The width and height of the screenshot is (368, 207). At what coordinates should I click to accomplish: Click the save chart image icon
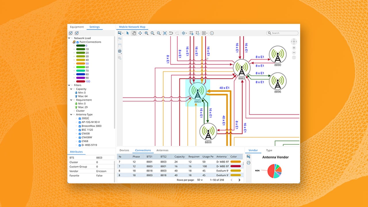[248, 156]
